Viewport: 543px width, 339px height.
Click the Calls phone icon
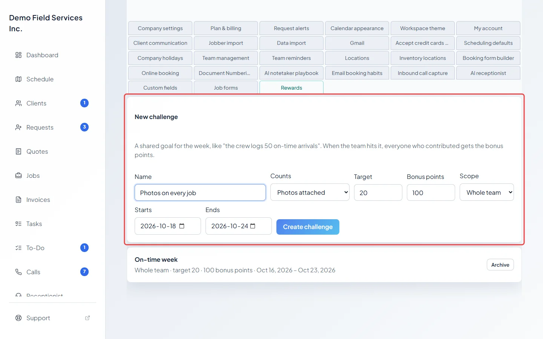[x=18, y=272]
